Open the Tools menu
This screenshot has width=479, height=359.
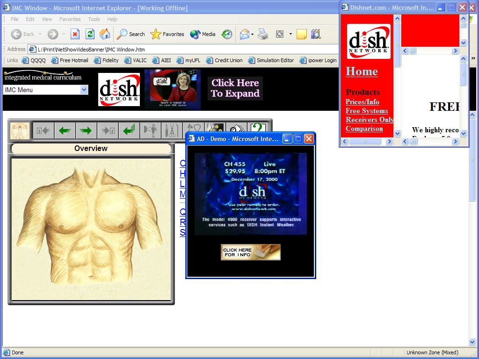pyautogui.click(x=94, y=19)
